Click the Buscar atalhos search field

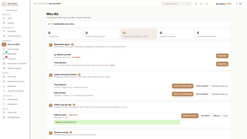pyautogui.click(x=177, y=4)
